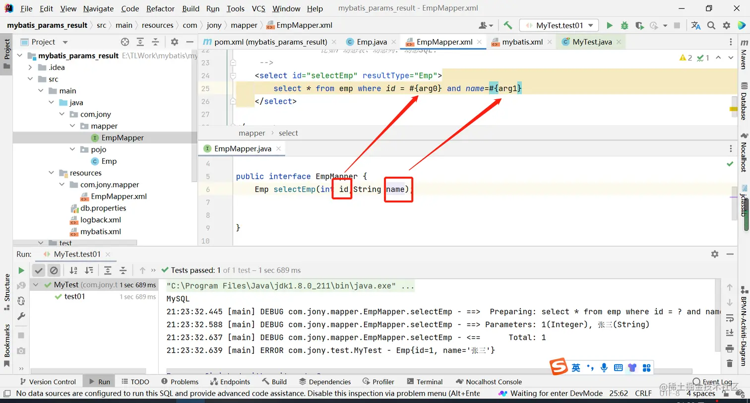Collapse all nodes in Project panel

point(155,42)
